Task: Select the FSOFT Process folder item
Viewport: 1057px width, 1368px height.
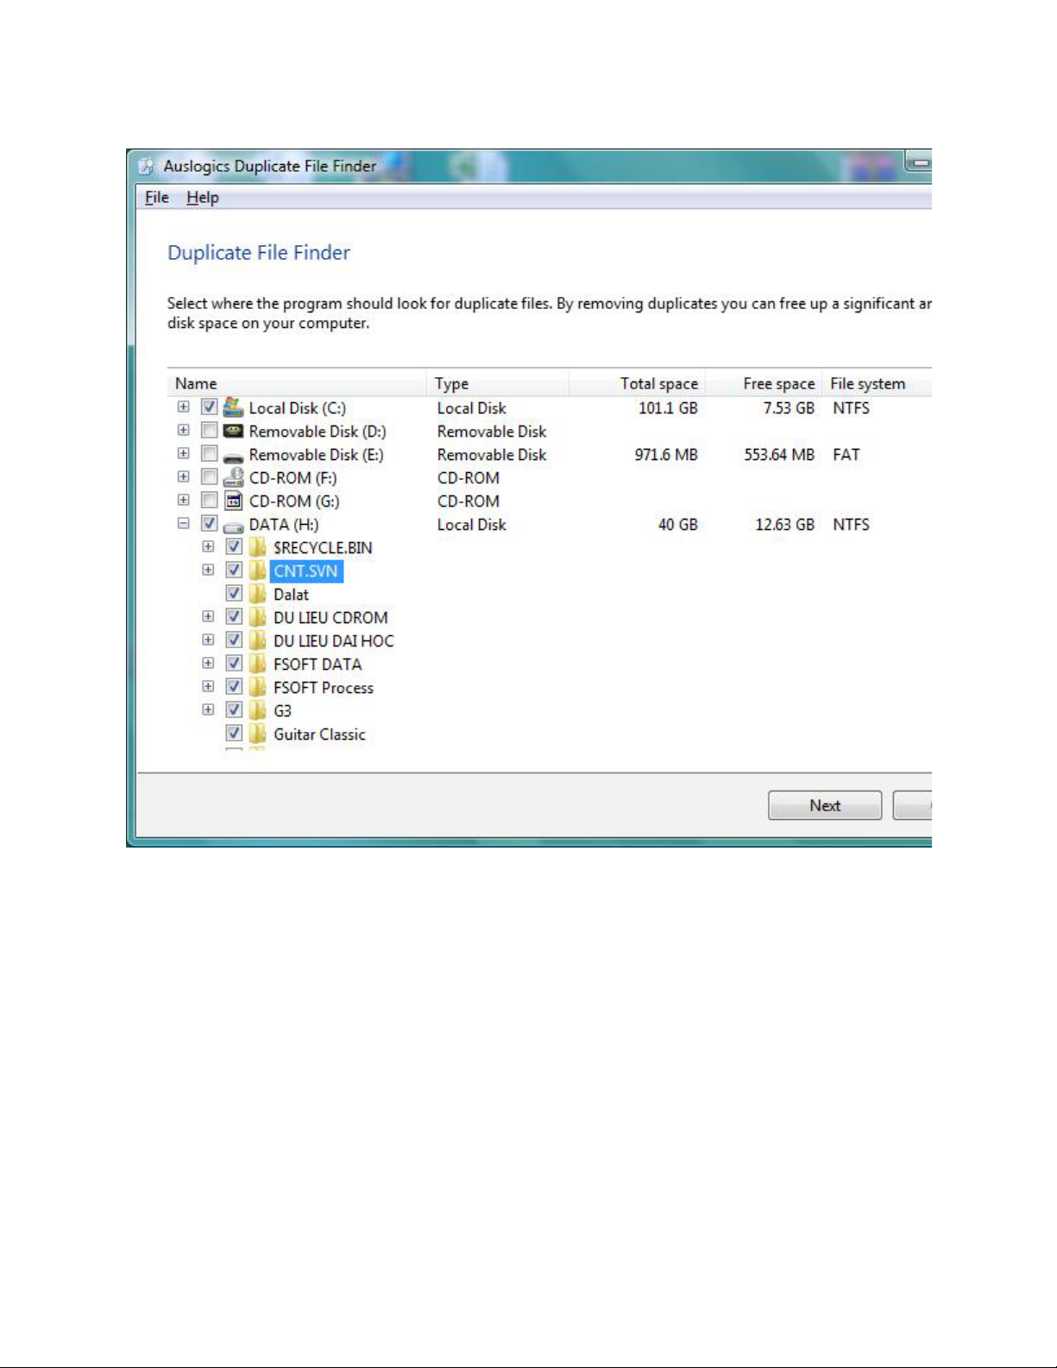Action: pos(323,688)
